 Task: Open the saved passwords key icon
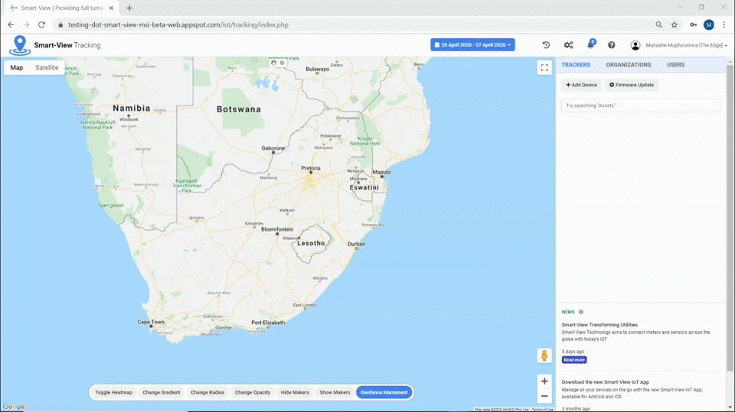click(x=693, y=24)
